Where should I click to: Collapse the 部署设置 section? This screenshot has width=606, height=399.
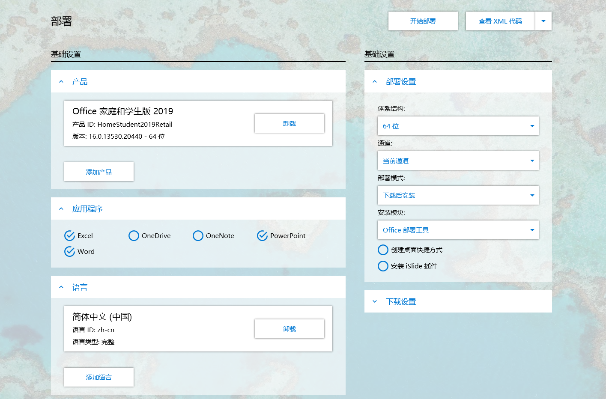pos(375,82)
